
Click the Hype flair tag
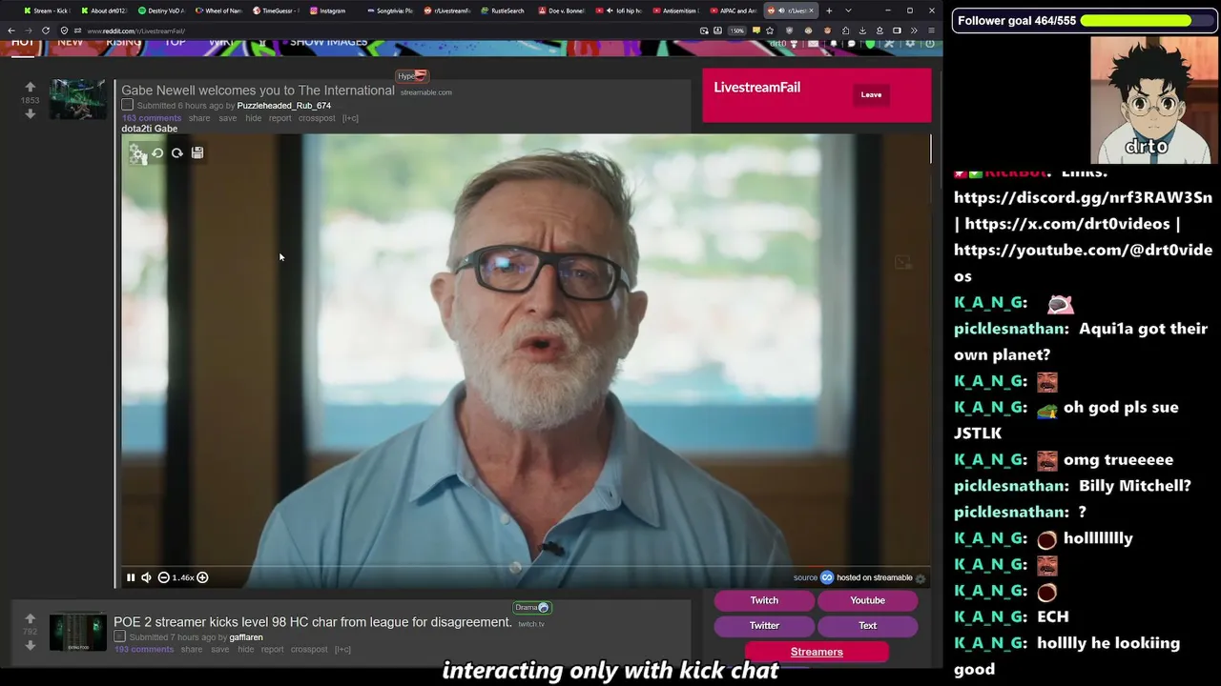[x=412, y=76]
